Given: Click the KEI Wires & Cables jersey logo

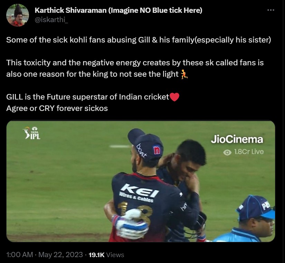Looking at the screenshot, I should tap(138, 193).
